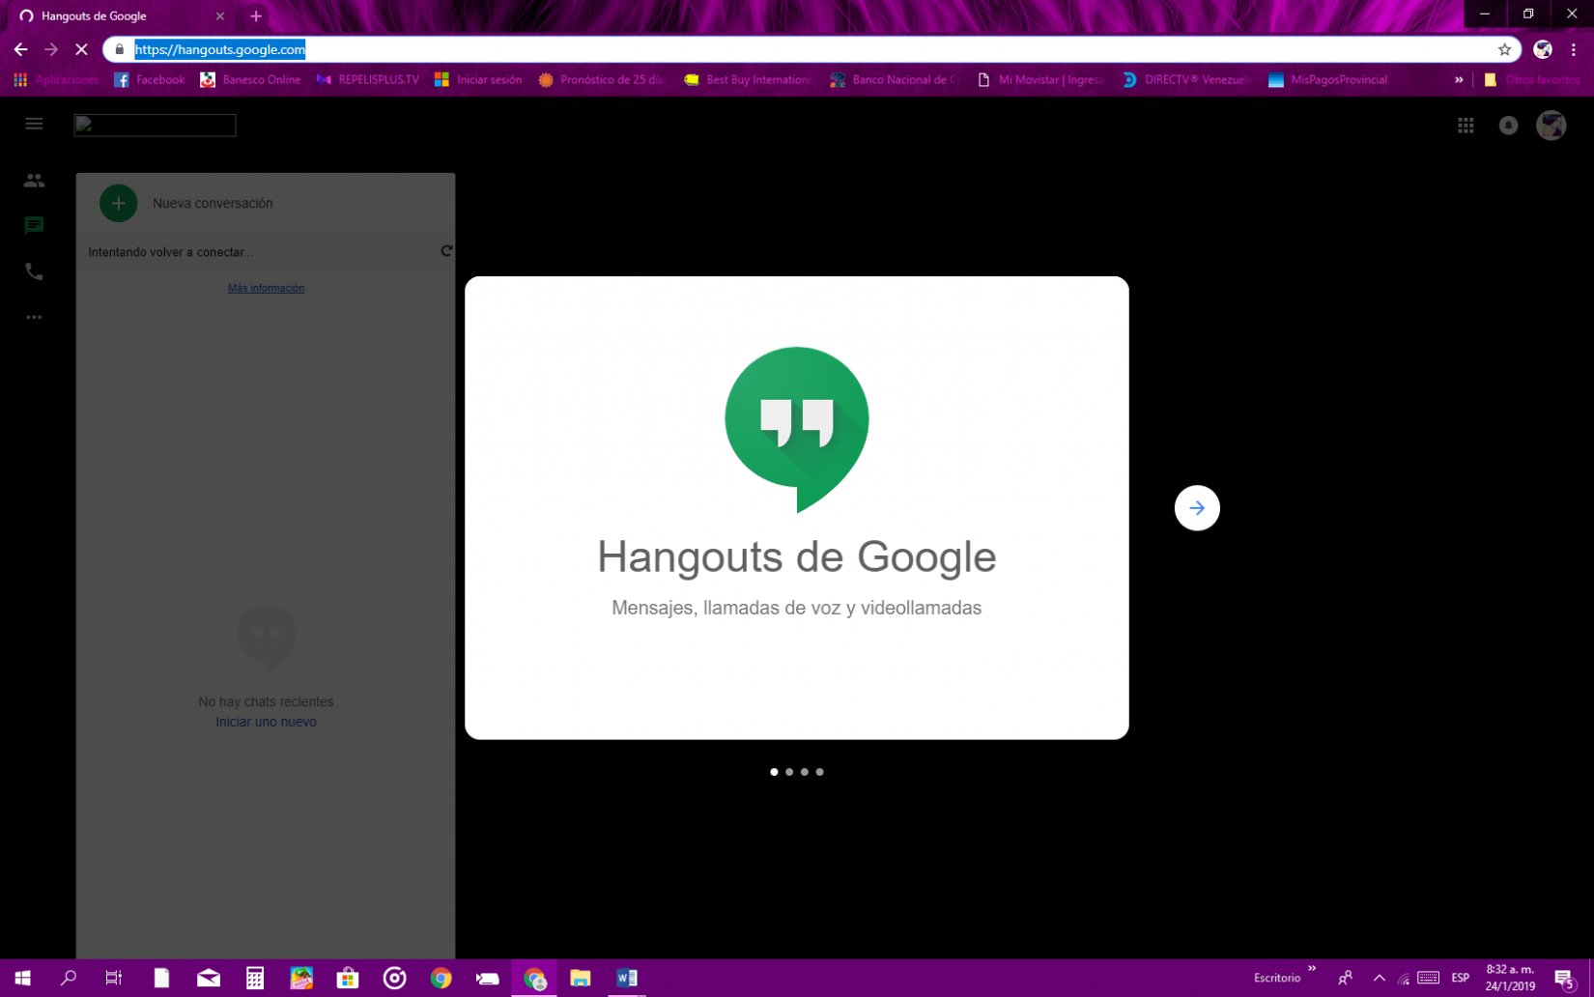Advance the intro carousel with the arrow
The image size is (1594, 997).
1197,508
